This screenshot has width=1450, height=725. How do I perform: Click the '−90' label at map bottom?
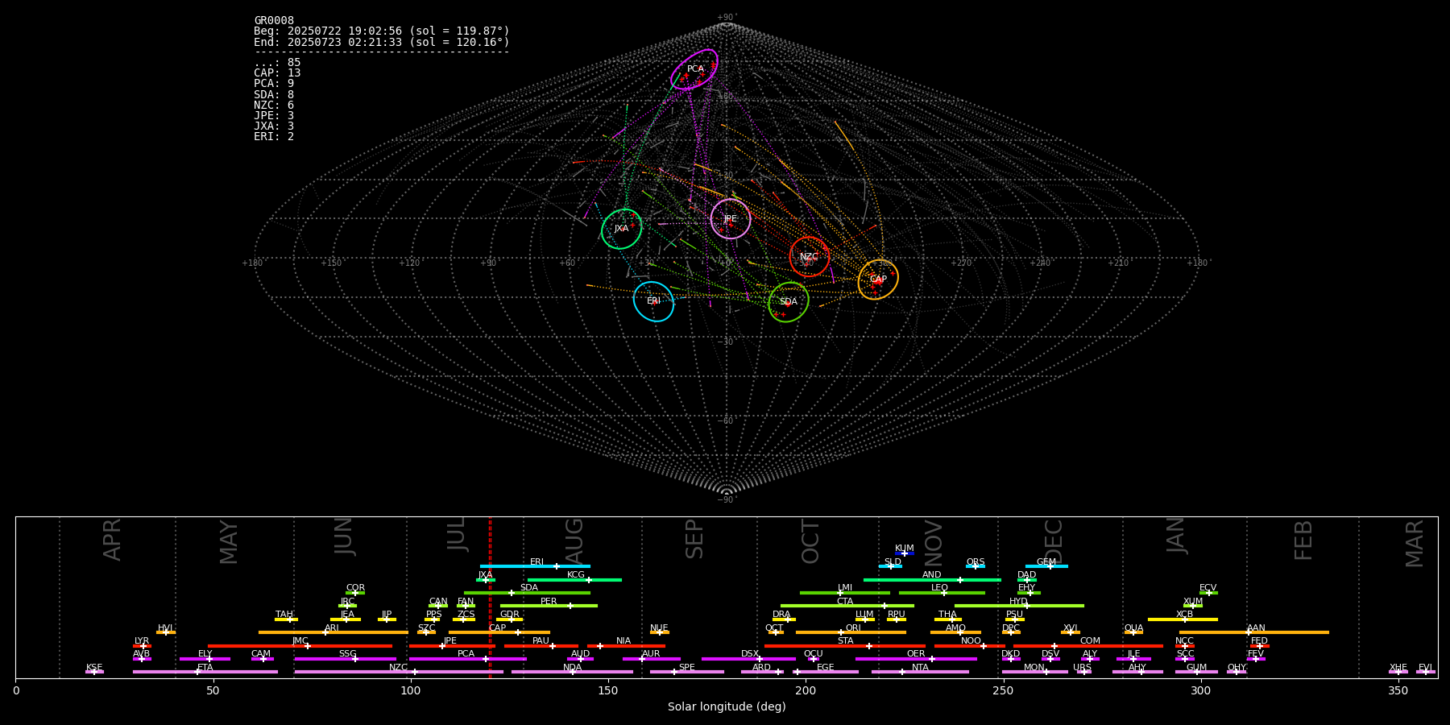726,500
